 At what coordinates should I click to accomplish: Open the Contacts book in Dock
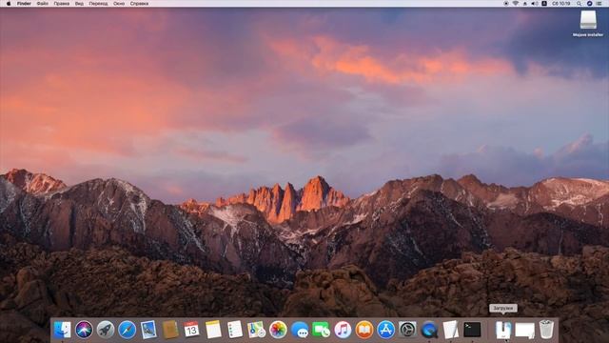coord(170,330)
